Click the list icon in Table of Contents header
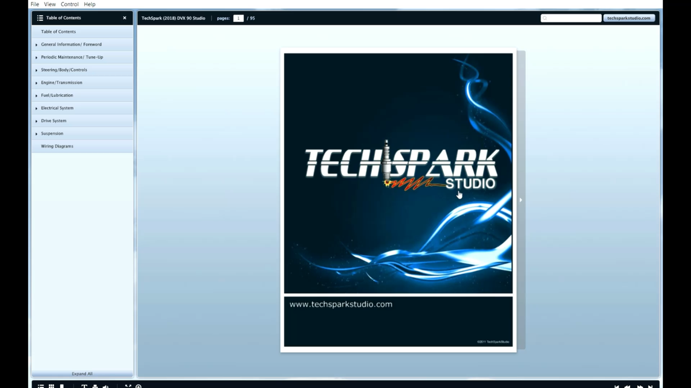691x388 pixels. [40, 18]
